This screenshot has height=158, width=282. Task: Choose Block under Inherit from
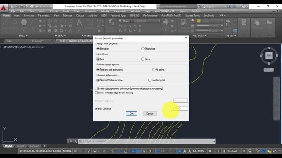pyautogui.click(x=143, y=59)
